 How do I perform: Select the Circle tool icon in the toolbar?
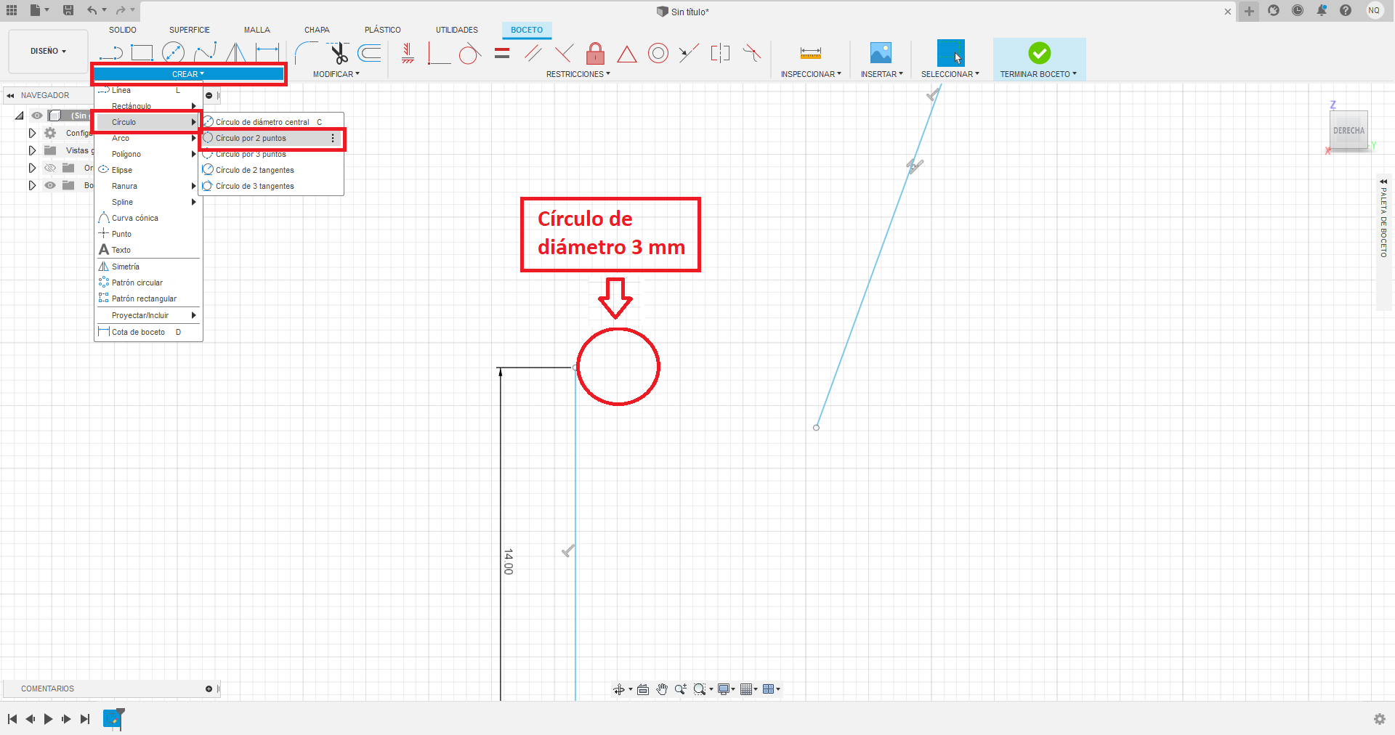[173, 52]
